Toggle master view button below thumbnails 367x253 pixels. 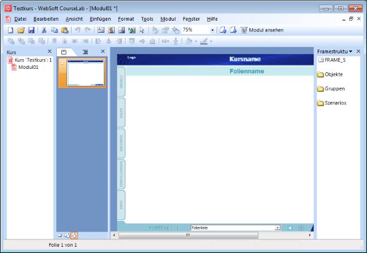(67, 235)
